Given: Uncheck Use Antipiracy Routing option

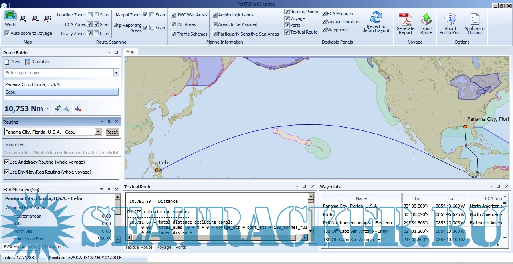Looking at the screenshot, I should click(x=7, y=162).
